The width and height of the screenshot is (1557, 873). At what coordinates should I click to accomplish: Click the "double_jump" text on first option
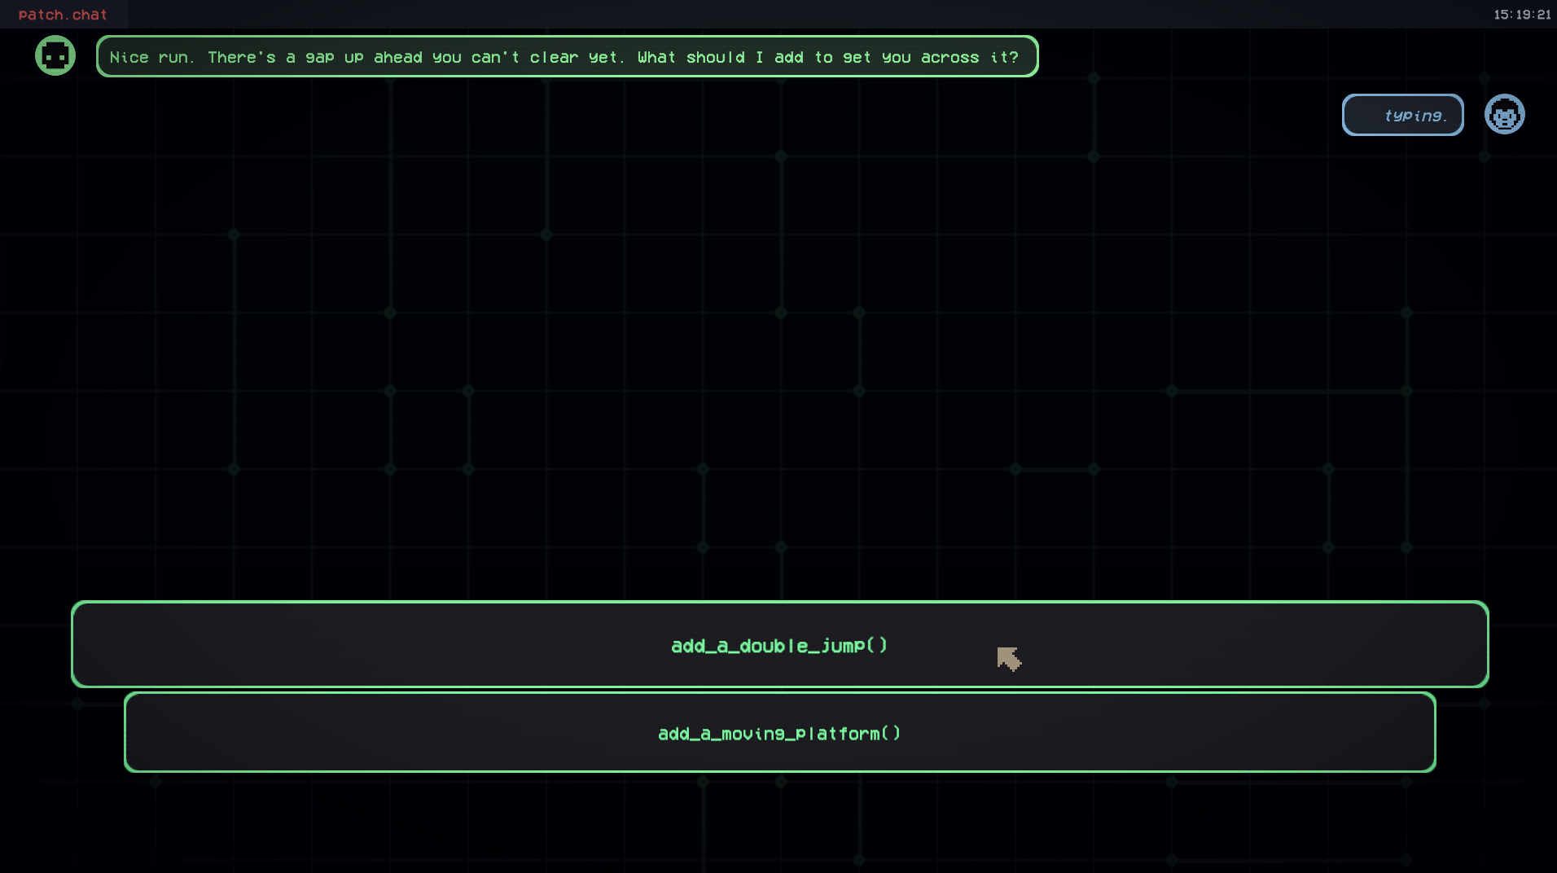pos(802,646)
